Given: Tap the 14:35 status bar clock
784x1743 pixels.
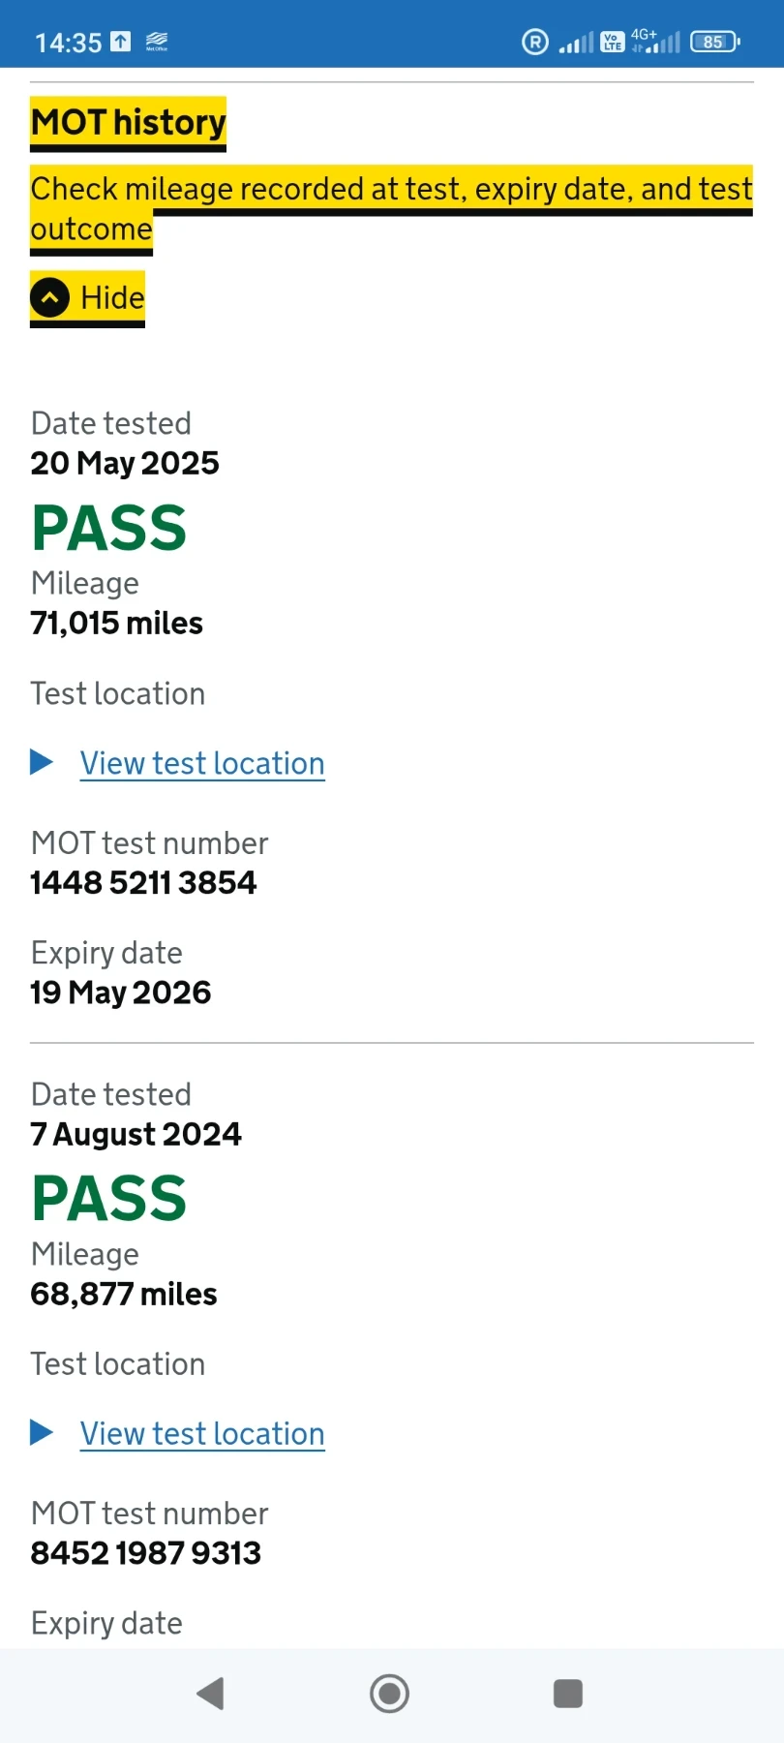Looking at the screenshot, I should [68, 43].
